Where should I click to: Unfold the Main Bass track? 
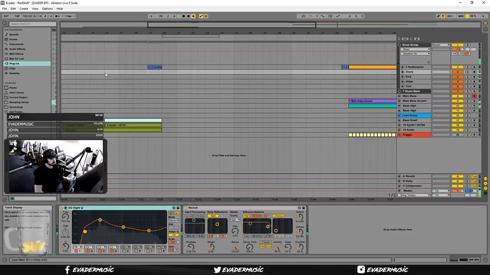coord(399,96)
